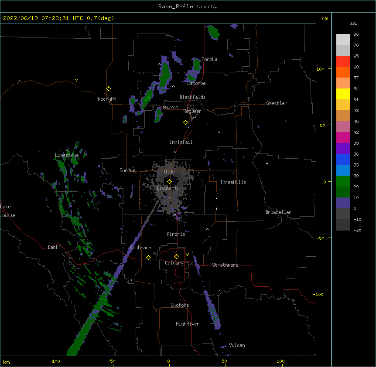Click the Airdrie city label

click(x=176, y=234)
